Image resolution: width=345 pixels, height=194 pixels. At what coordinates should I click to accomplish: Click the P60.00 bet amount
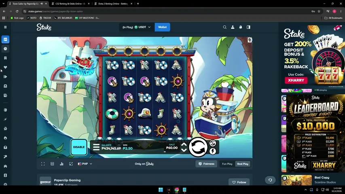coord(172,148)
